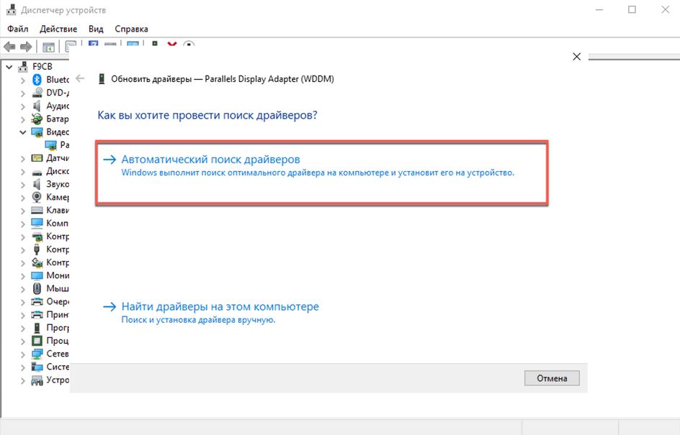Expand the Мыш category

23,289
